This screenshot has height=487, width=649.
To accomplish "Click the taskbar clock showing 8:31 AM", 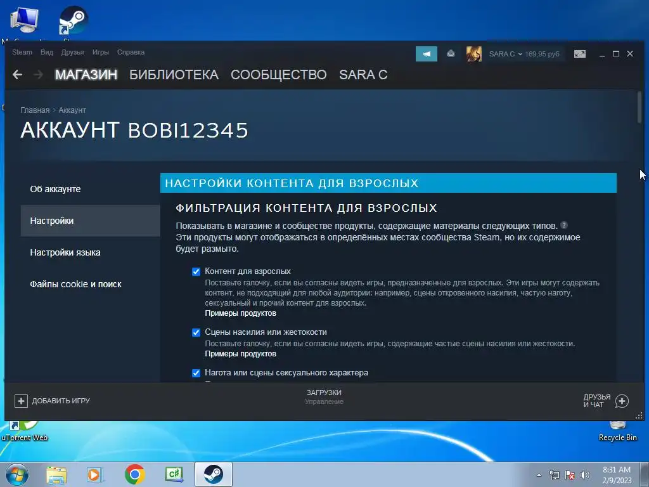I will pos(617,475).
